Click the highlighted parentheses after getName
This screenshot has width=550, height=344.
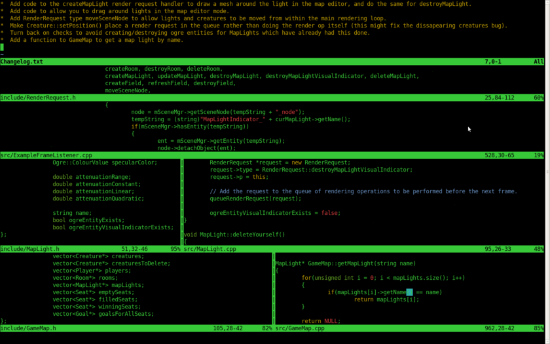click(x=409, y=292)
